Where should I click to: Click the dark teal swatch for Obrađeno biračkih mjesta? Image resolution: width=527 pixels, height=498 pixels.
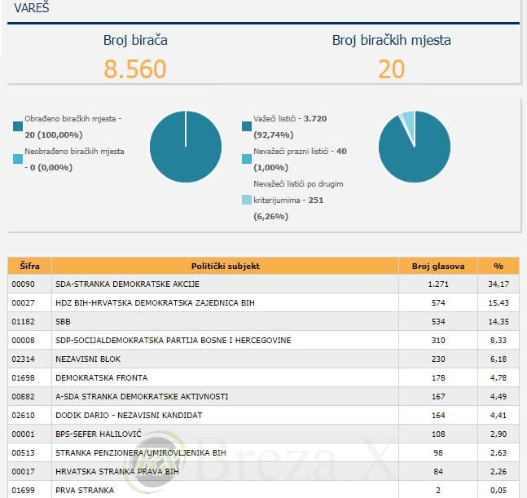pos(18,126)
